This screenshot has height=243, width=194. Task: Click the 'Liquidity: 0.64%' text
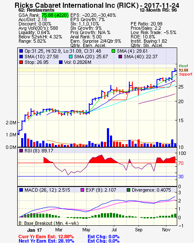[x=34, y=32]
